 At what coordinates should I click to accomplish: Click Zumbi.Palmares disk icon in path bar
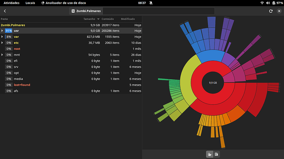click(73, 11)
